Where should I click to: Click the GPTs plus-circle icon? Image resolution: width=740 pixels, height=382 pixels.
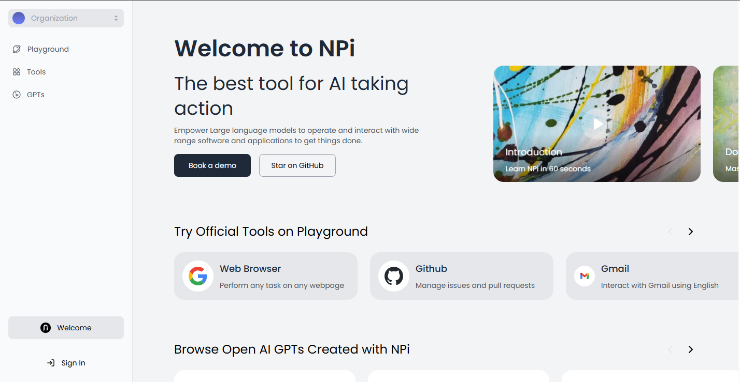pos(17,95)
